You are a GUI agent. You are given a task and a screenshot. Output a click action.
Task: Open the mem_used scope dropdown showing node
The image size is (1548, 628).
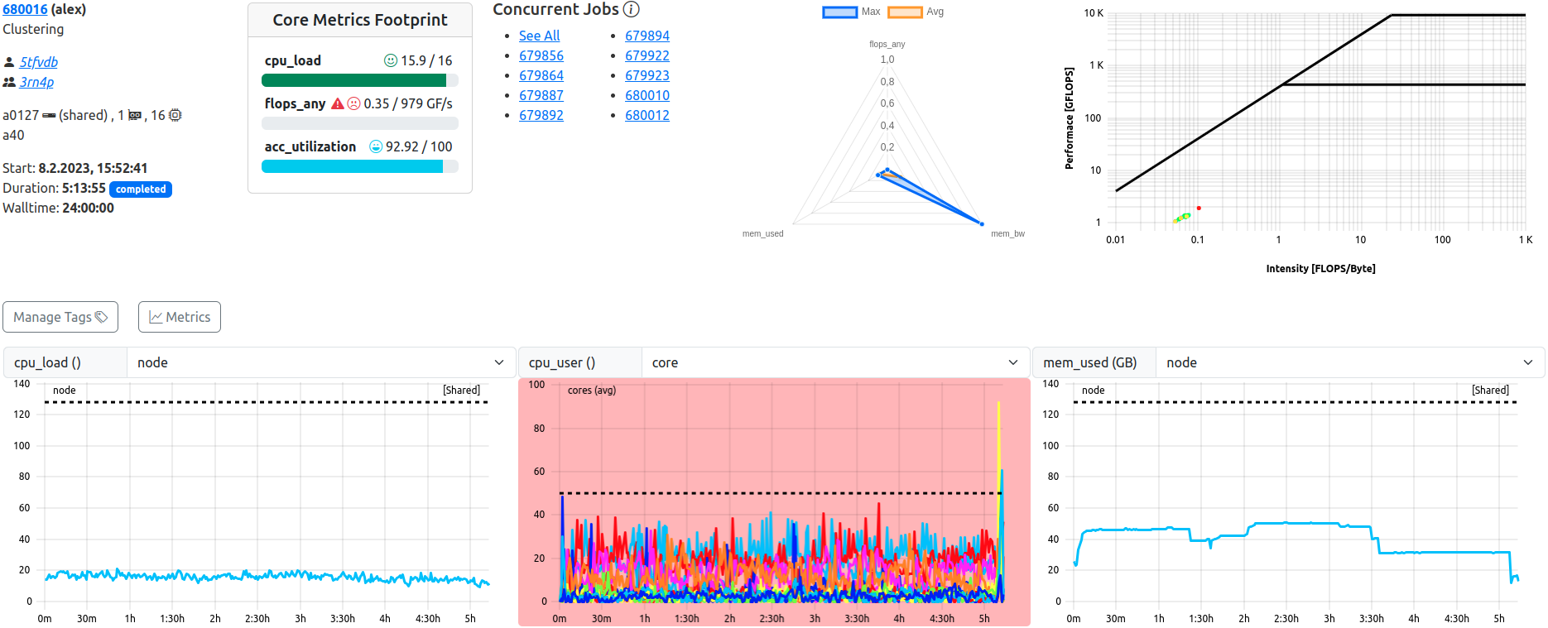[x=1350, y=362]
